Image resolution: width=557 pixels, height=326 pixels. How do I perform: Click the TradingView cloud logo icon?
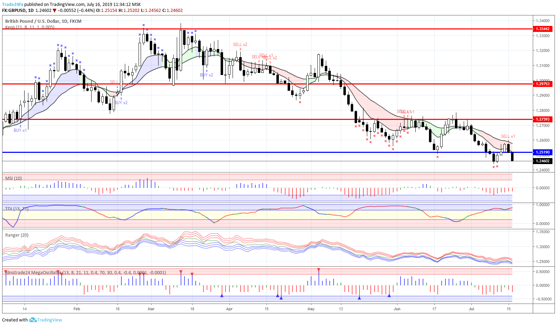(33, 320)
